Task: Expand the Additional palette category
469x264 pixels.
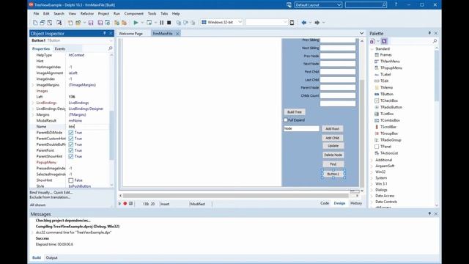Action: click(372, 160)
